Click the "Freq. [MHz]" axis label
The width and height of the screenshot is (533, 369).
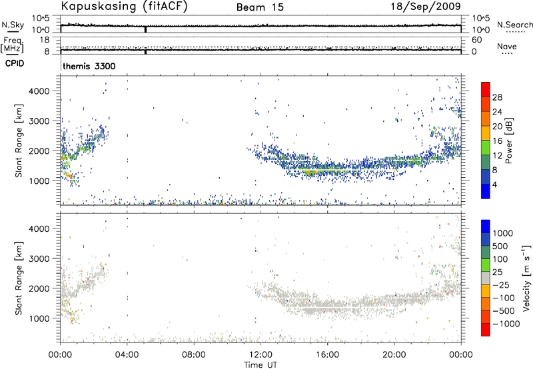[x=12, y=45]
